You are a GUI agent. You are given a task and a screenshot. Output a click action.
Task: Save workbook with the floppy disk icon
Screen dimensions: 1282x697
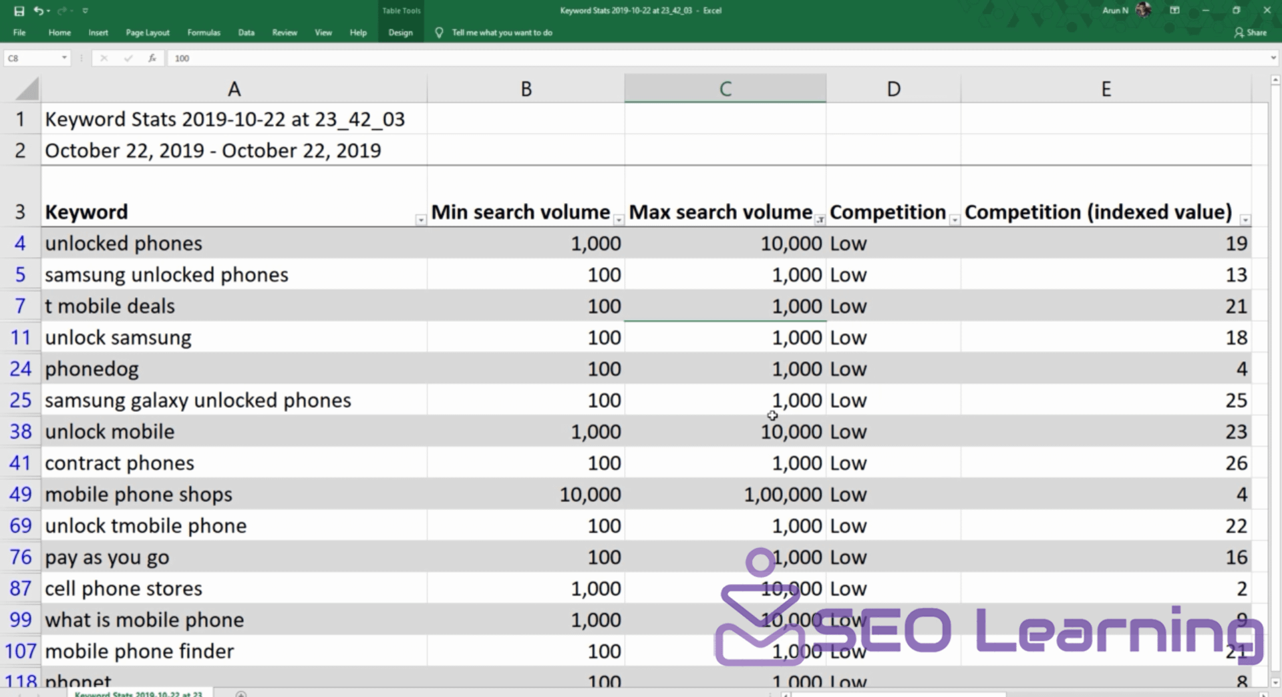[x=19, y=11]
